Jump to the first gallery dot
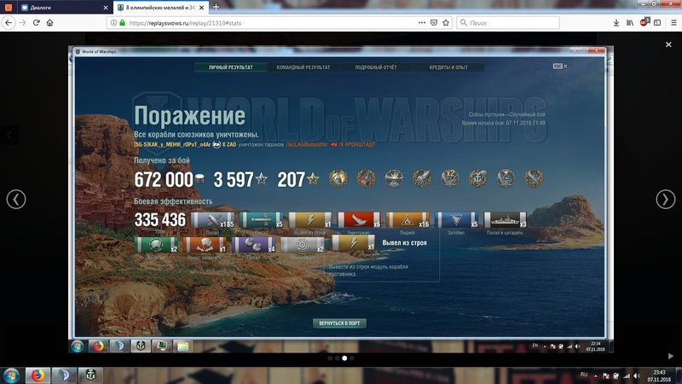This screenshot has height=384, width=682. pyautogui.click(x=330, y=358)
